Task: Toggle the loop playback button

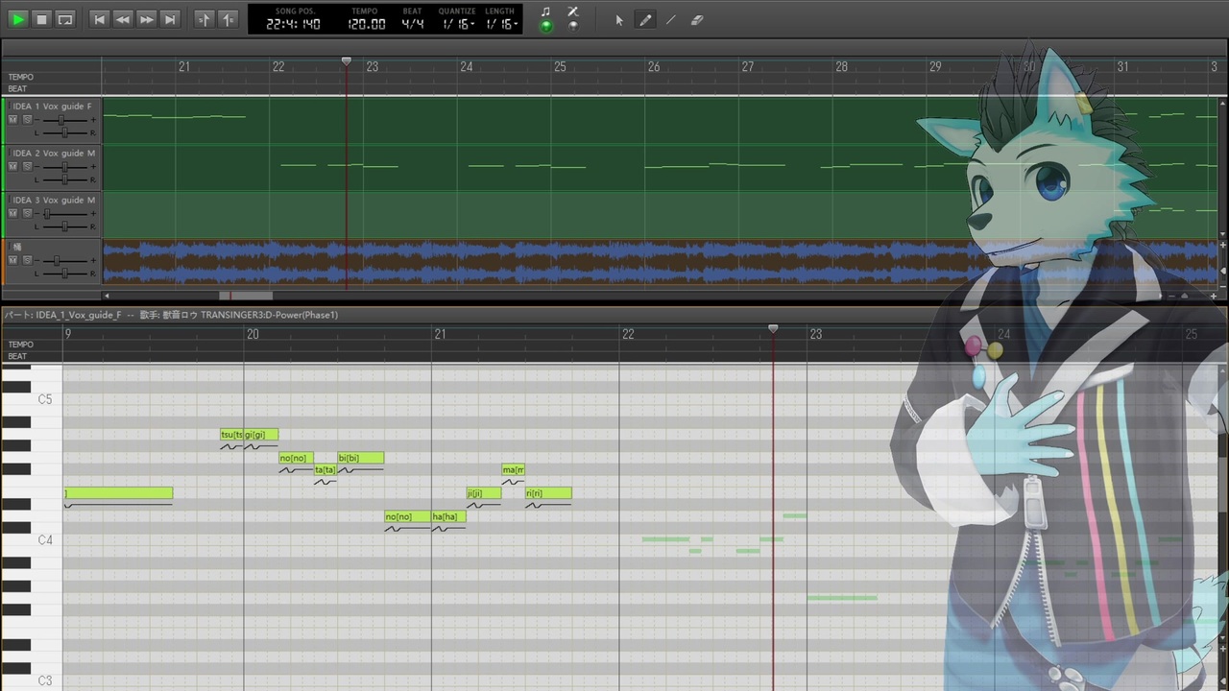Action: [x=65, y=19]
